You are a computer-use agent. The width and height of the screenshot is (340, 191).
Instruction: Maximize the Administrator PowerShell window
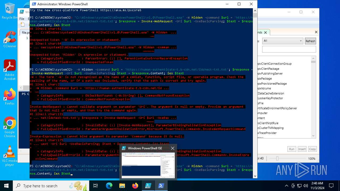coord(239,4)
